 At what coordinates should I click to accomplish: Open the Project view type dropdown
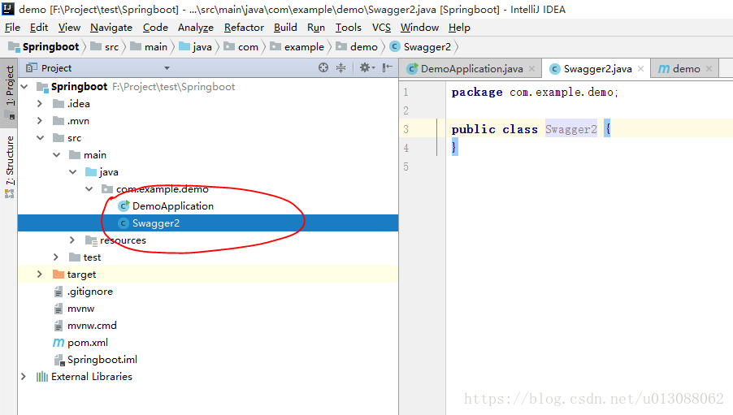(167, 68)
